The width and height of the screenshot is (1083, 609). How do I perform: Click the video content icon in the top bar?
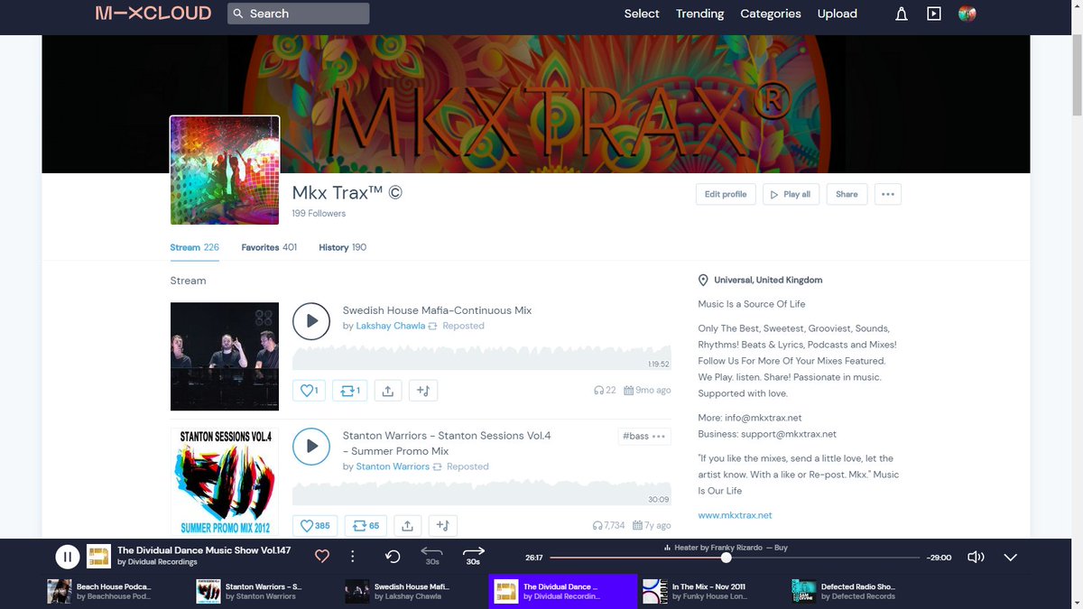tap(934, 14)
